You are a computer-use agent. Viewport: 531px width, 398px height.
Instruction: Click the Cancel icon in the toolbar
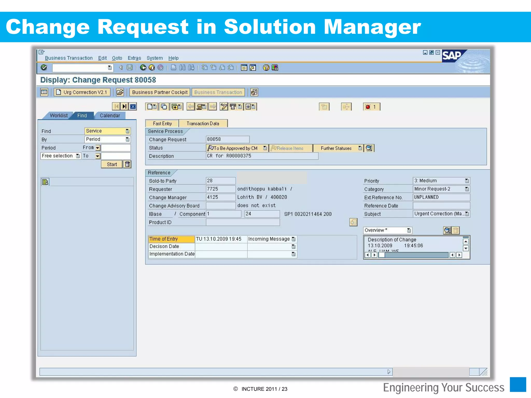point(161,68)
